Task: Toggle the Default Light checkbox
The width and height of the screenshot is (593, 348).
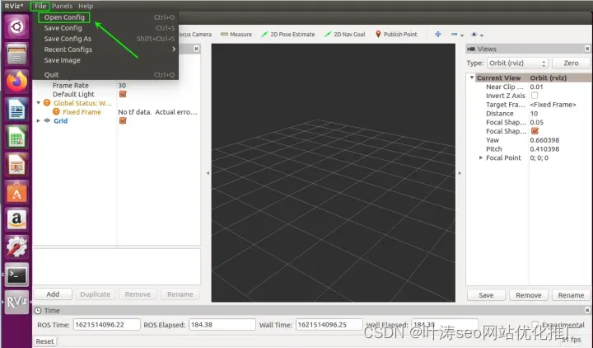Action: pyautogui.click(x=123, y=94)
